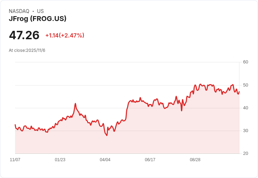Click the chart line's rightmost end point

[239, 92]
